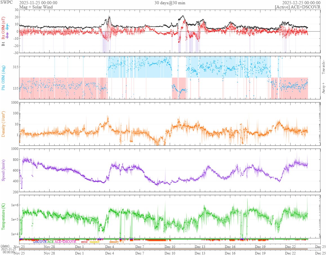Click the 135 tick on Phi axis
Image resolution: width=326 pixels, height=255 pixels.
tap(15, 88)
